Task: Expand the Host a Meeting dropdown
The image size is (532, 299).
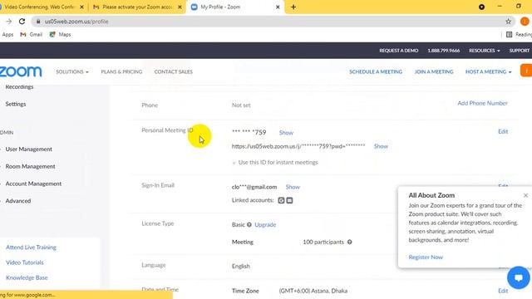Action: 488,71
